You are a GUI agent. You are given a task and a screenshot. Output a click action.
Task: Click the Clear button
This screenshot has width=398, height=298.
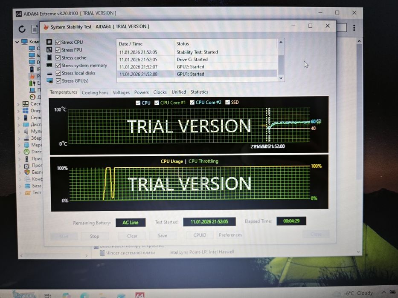132,236
